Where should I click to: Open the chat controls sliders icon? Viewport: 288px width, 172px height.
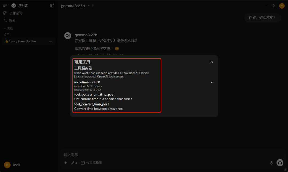point(274,6)
